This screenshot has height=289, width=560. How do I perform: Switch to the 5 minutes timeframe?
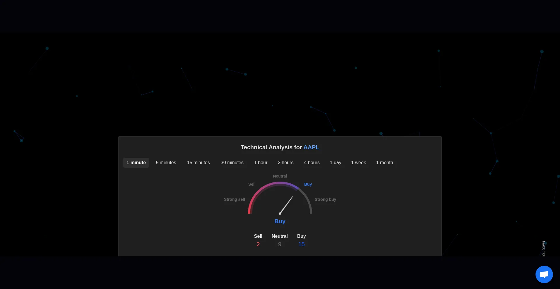166,163
